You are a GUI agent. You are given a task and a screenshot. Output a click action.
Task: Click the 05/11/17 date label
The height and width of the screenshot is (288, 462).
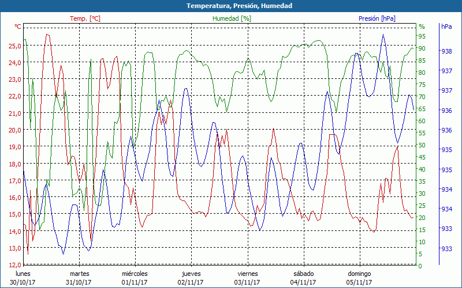click(x=359, y=282)
